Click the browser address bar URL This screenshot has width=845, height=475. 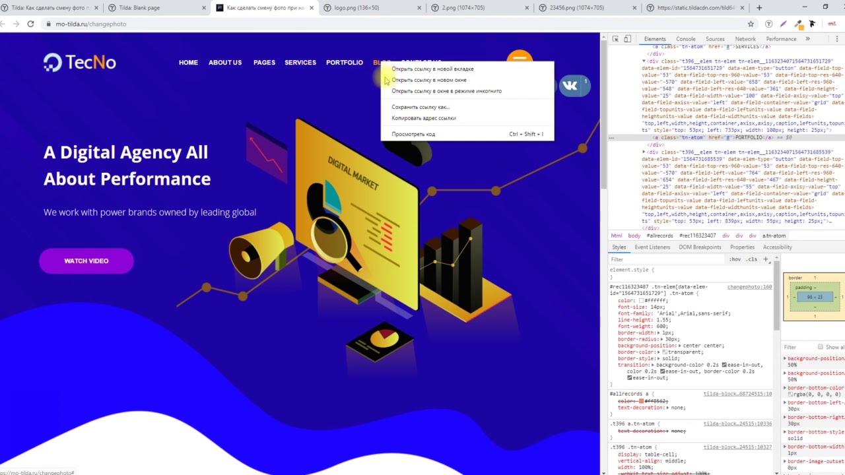click(91, 24)
